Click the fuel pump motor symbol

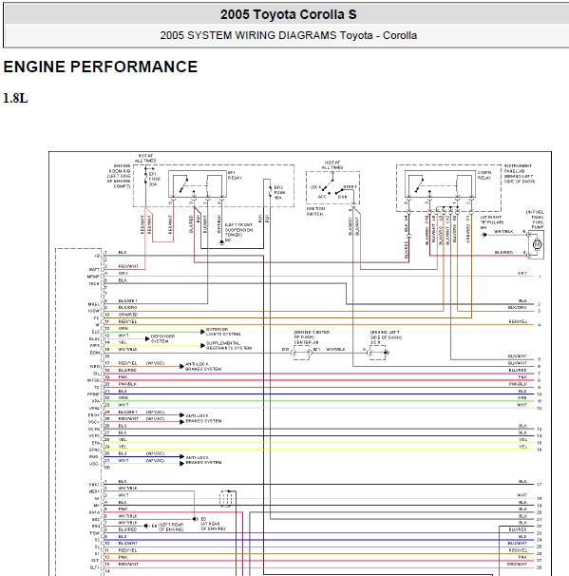tap(537, 244)
